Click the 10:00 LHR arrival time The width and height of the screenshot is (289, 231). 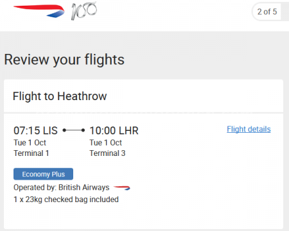pyautogui.click(x=114, y=130)
